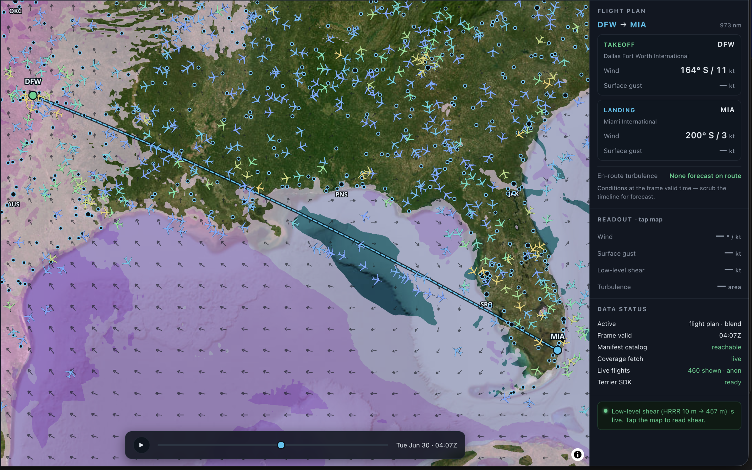Click the timeline slider handle
The image size is (752, 470).
281,445
